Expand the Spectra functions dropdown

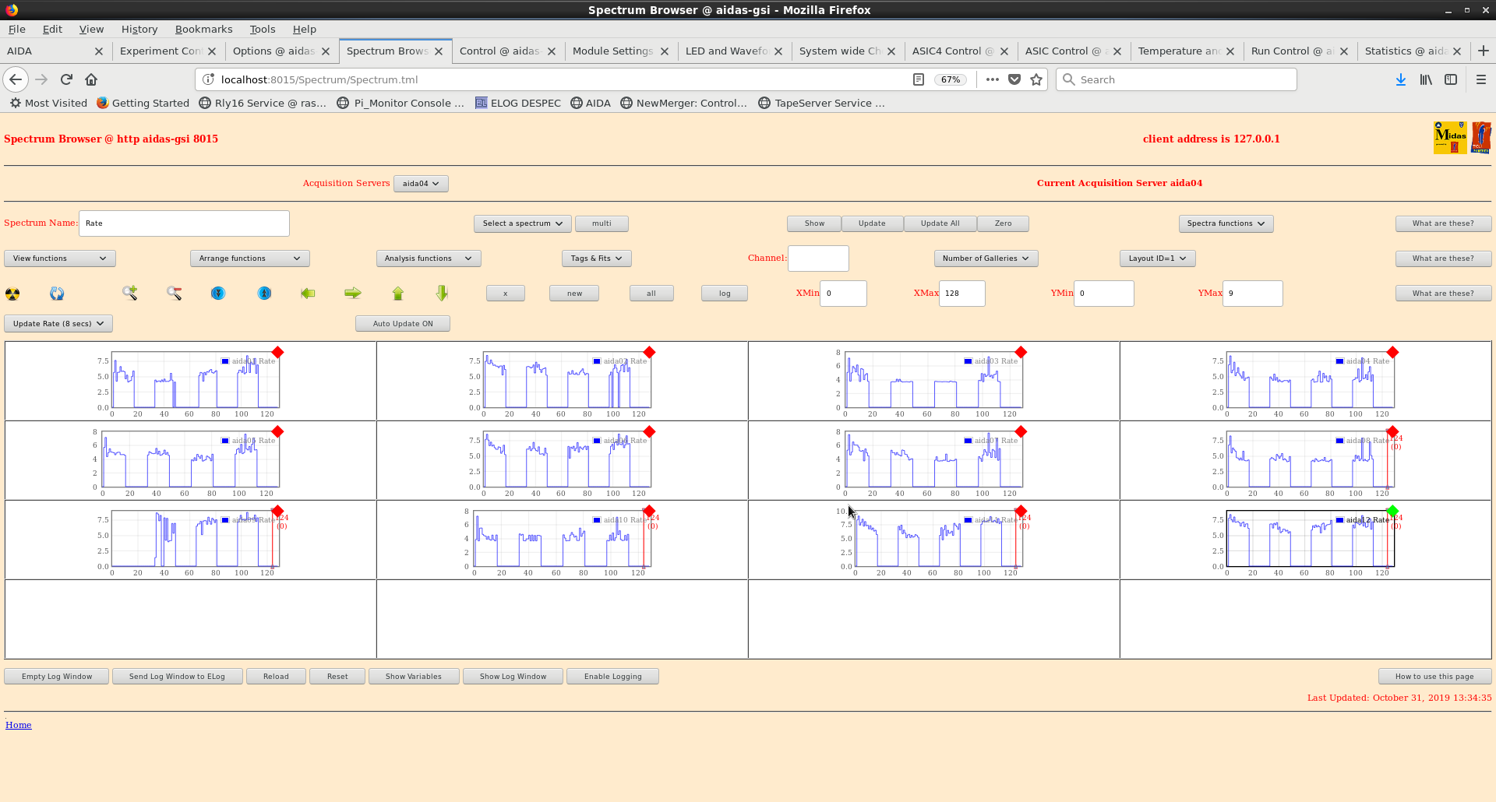[x=1226, y=223]
